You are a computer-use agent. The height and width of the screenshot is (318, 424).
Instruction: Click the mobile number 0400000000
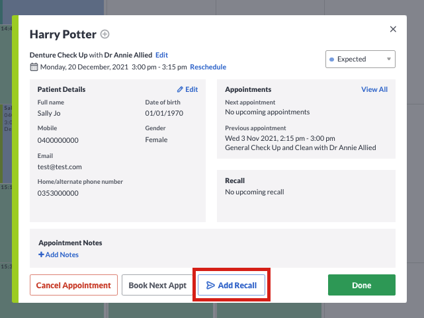pyautogui.click(x=58, y=140)
